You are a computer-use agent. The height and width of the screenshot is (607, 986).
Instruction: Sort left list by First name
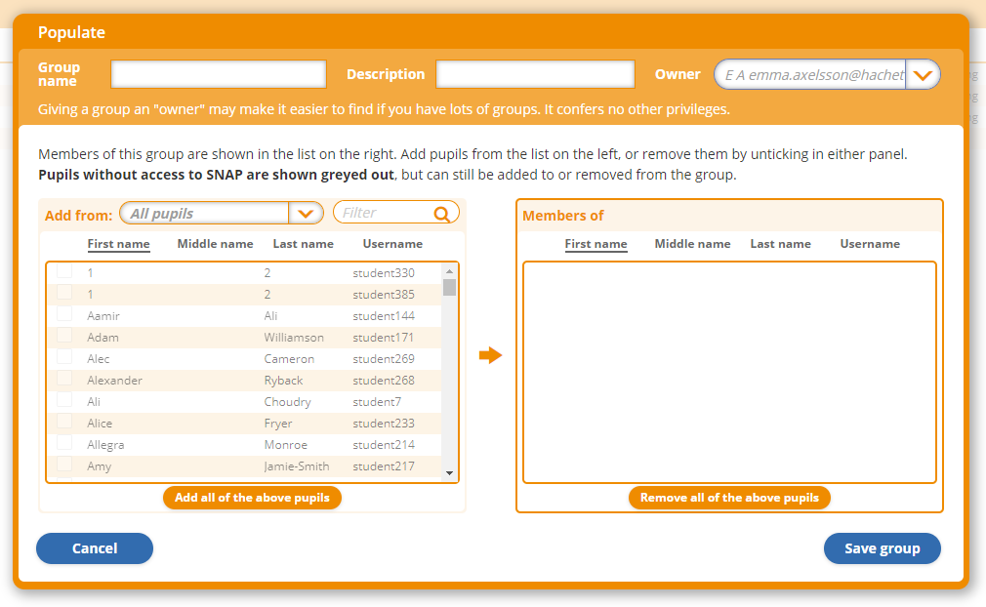click(118, 244)
